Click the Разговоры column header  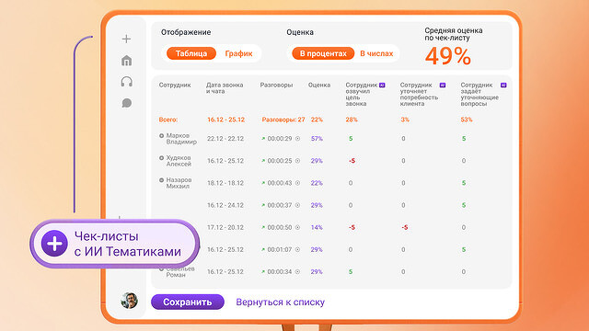[276, 86]
